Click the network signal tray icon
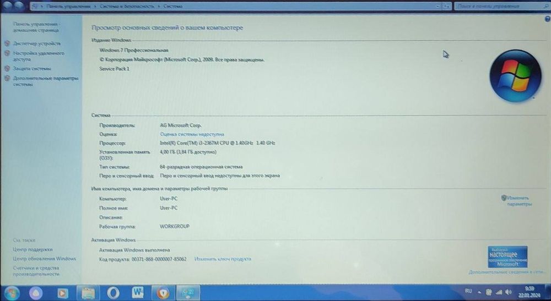Viewport: 551px width, 301px height. [x=499, y=292]
